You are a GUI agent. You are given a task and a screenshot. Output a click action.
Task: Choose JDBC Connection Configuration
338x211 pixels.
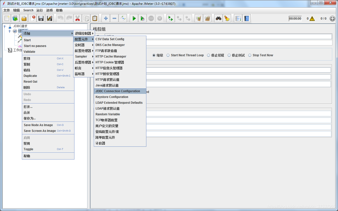(120, 91)
